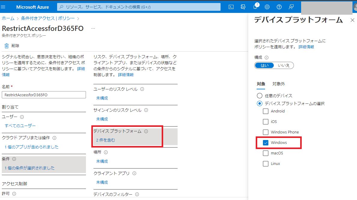Open 1 個のアプリが含められました link
The width and height of the screenshot is (357, 200).
(x=32, y=147)
